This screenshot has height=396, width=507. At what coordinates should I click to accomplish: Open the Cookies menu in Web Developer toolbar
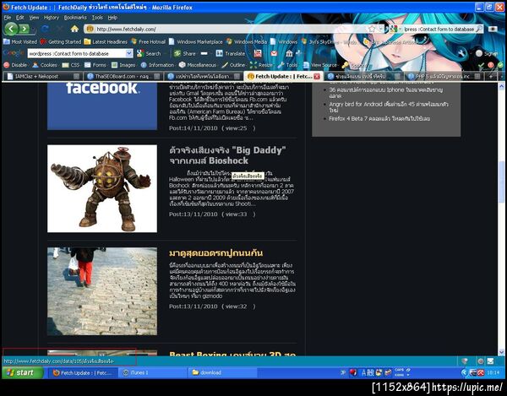[45, 65]
